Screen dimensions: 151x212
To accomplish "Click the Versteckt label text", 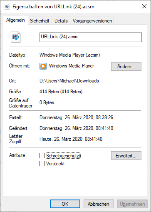I will (55, 164).
